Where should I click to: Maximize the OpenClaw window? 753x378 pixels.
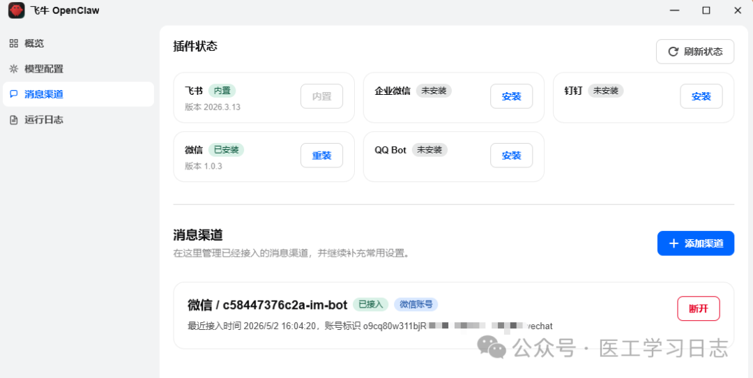[706, 10]
